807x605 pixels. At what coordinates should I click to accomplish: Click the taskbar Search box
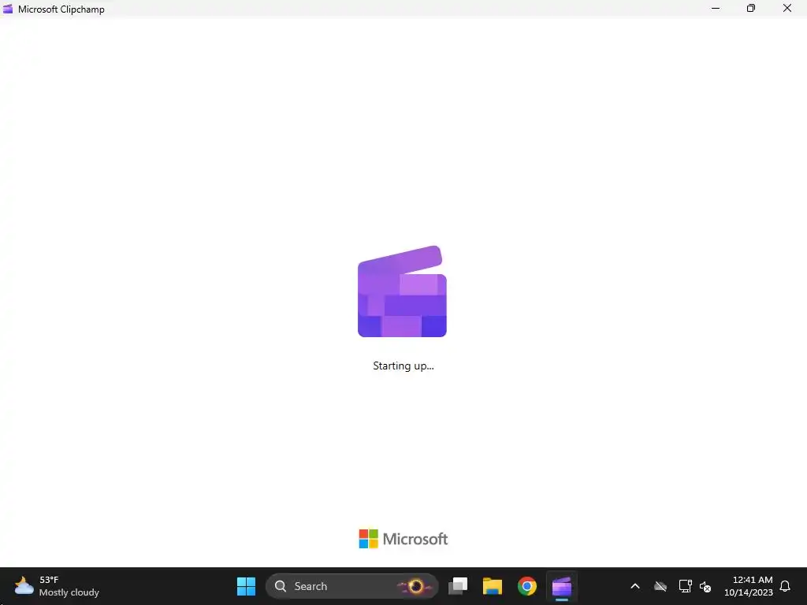click(351, 586)
